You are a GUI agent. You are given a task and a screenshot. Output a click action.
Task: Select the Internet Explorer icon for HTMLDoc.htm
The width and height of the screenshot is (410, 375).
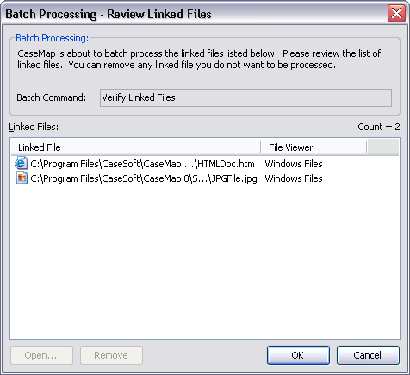(x=22, y=163)
